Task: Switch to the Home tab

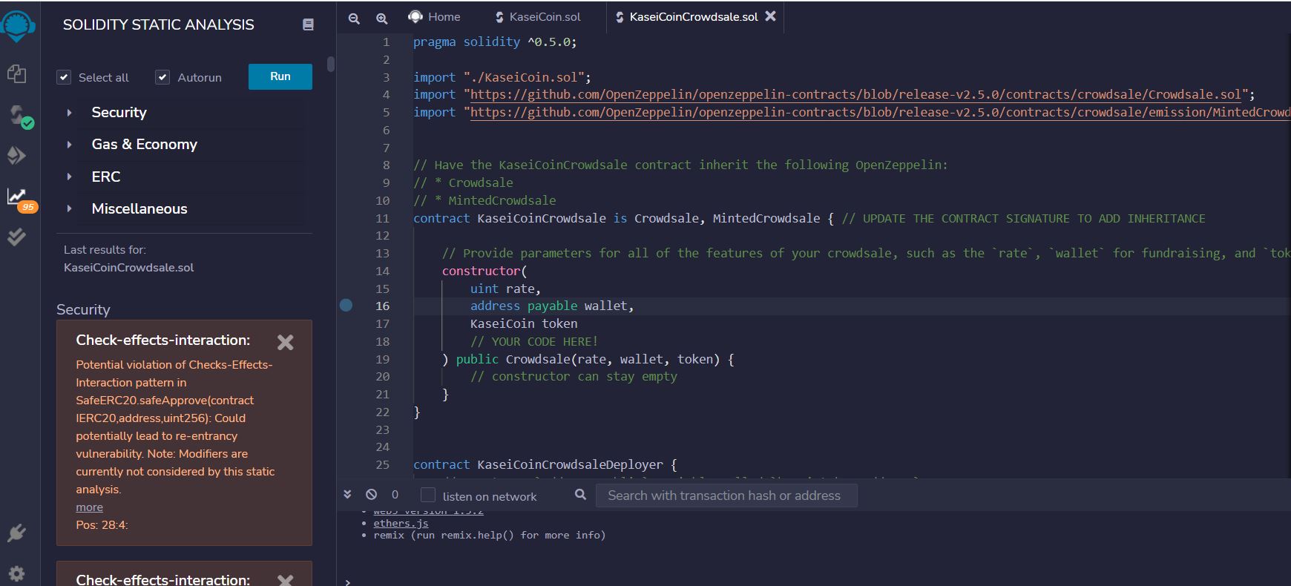Action: (434, 16)
